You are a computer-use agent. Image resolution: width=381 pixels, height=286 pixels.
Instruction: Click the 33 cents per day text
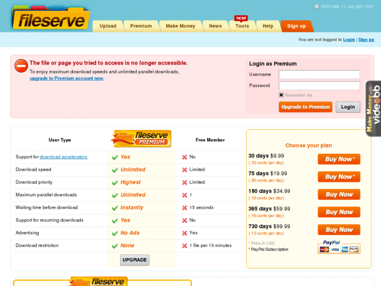point(266,163)
